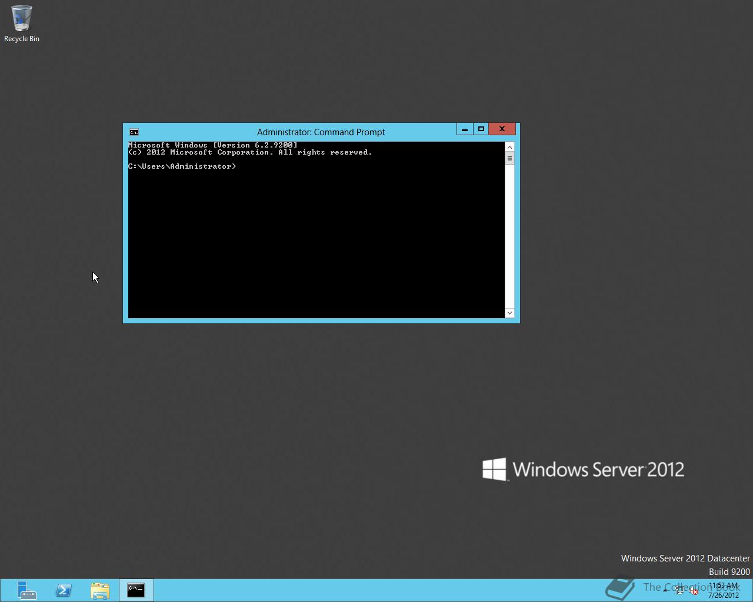Open File Explorer from the taskbar
753x602 pixels.
click(x=100, y=590)
